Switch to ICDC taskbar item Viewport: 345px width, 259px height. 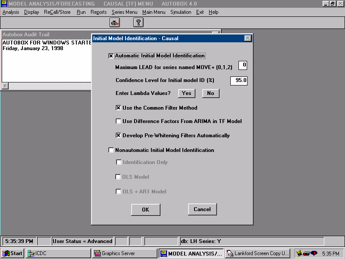[x=58, y=253]
